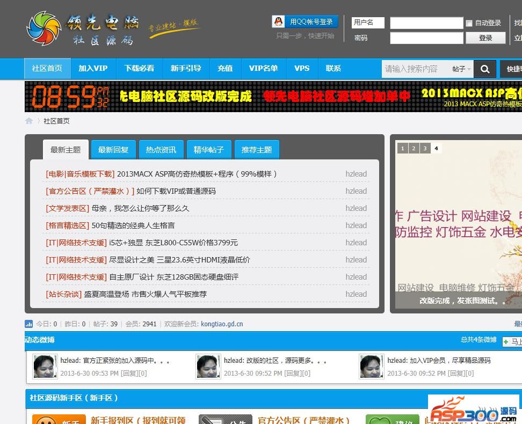Go to 社区首页 in navigation bar
The image size is (522, 424).
(x=47, y=69)
